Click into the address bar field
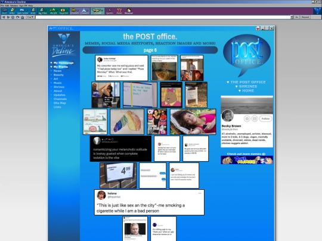The width and height of the screenshot is (322, 241). tap(163, 17)
